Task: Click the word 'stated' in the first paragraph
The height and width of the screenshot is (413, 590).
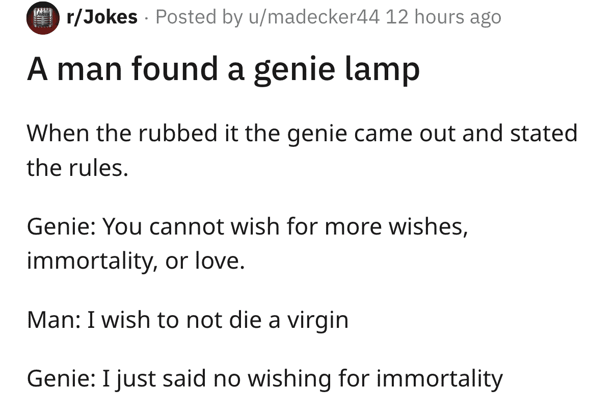Action: coord(544,133)
